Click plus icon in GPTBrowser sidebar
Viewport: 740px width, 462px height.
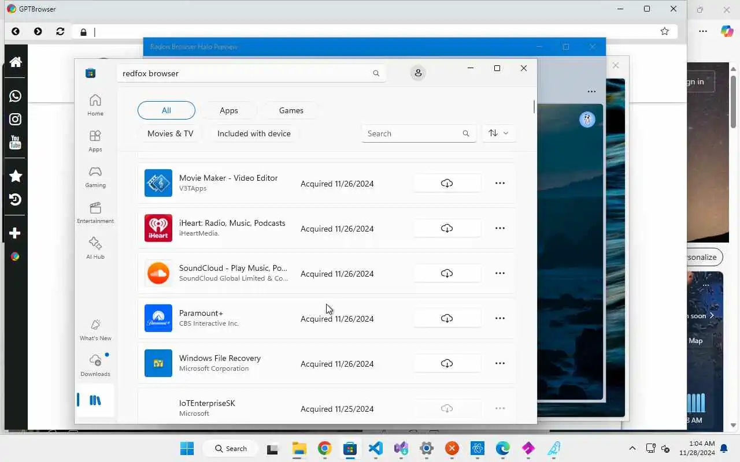16,233
